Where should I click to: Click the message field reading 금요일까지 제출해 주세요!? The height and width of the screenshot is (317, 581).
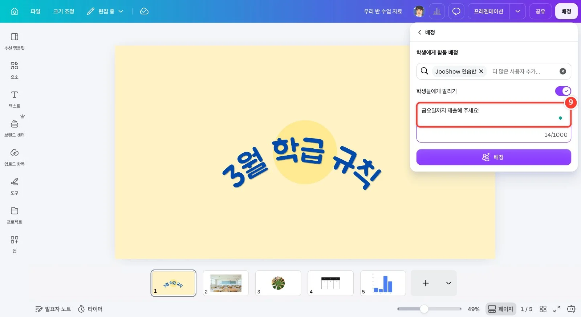tap(493, 122)
